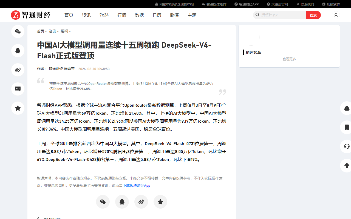Open the 主题 navigation tab
The height and width of the screenshot is (219, 351).
pyautogui.click(x=192, y=15)
